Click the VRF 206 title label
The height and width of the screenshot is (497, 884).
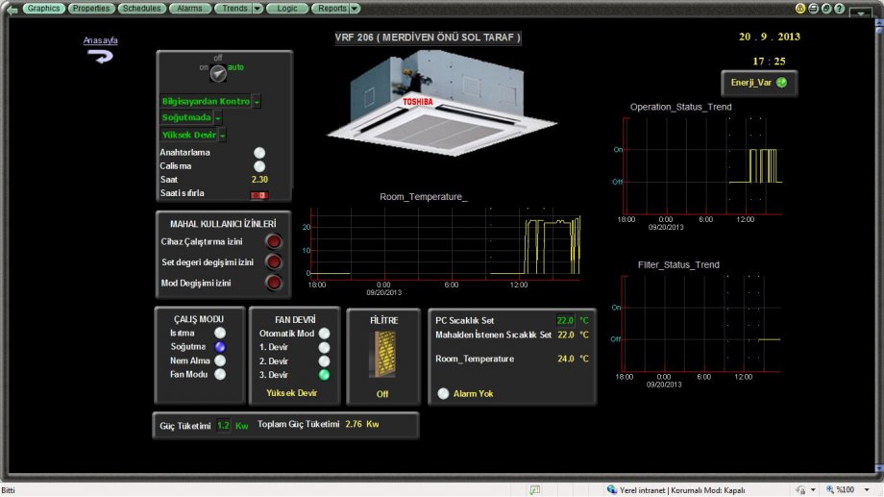click(428, 37)
